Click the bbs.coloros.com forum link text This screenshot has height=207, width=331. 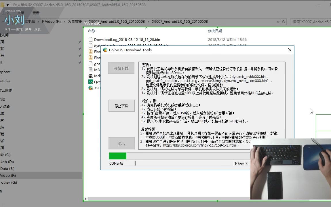point(200,145)
